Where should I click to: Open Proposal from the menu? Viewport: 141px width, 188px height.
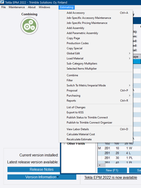point(96,90)
